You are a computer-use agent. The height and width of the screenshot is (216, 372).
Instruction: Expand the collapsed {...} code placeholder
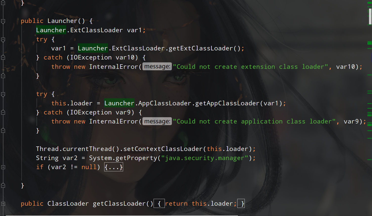(114, 167)
